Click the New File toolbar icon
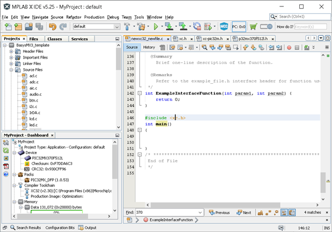Viewport: 332px width, 232px height. [x=8, y=26]
